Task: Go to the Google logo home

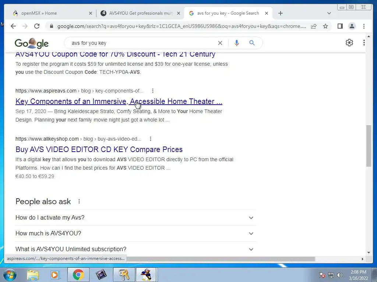Action: pyautogui.click(x=32, y=43)
